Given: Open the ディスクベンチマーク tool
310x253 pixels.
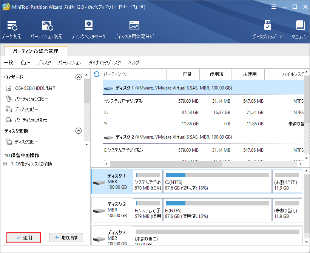Looking at the screenshot, I should pyautogui.click(x=88, y=29).
